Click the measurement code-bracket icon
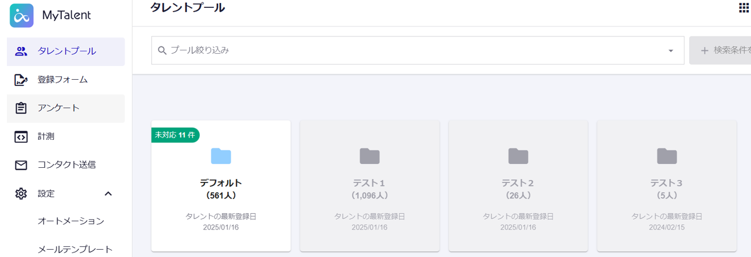The width and height of the screenshot is (751, 257). click(x=21, y=137)
